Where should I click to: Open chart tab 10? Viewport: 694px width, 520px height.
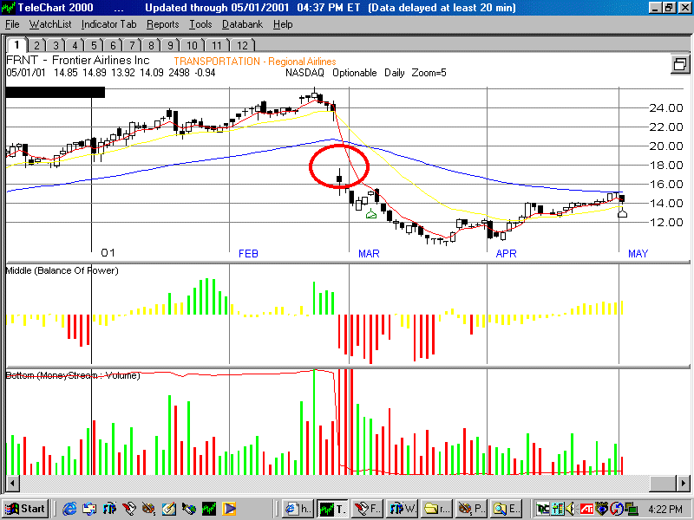click(x=192, y=45)
